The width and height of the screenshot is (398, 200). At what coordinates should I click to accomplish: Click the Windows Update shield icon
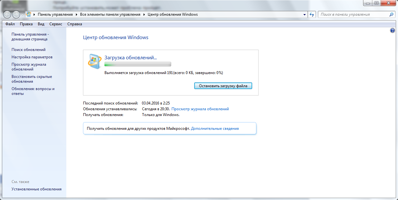(94, 61)
